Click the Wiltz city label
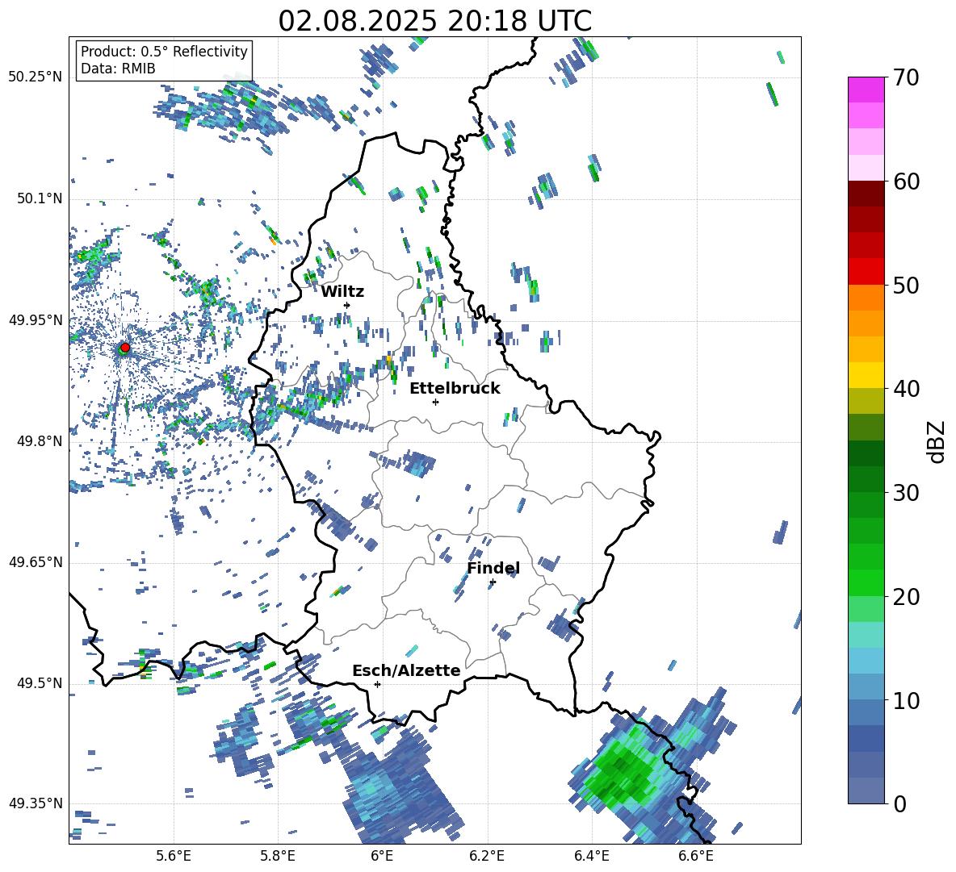Viewport: 956px width, 872px height. pos(342,292)
